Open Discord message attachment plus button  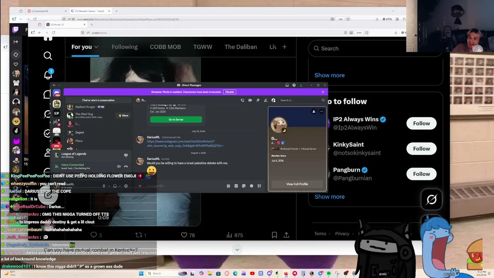pos(140,186)
